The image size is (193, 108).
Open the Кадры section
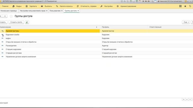pyautogui.click(x=19, y=6)
